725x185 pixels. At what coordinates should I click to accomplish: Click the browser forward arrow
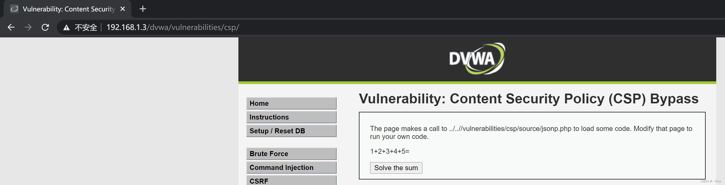[28, 27]
